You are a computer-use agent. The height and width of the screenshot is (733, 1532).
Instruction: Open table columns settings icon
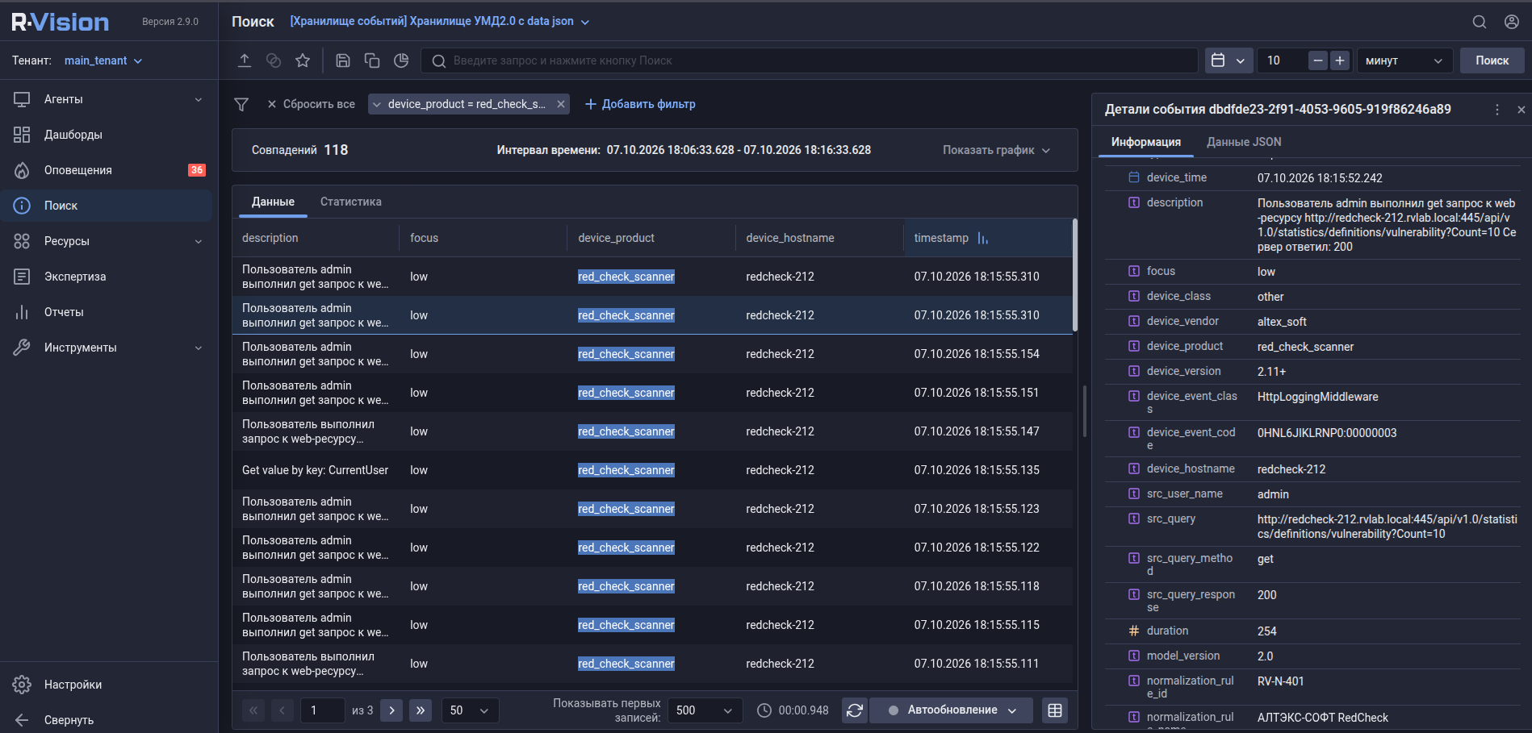[x=1054, y=710]
